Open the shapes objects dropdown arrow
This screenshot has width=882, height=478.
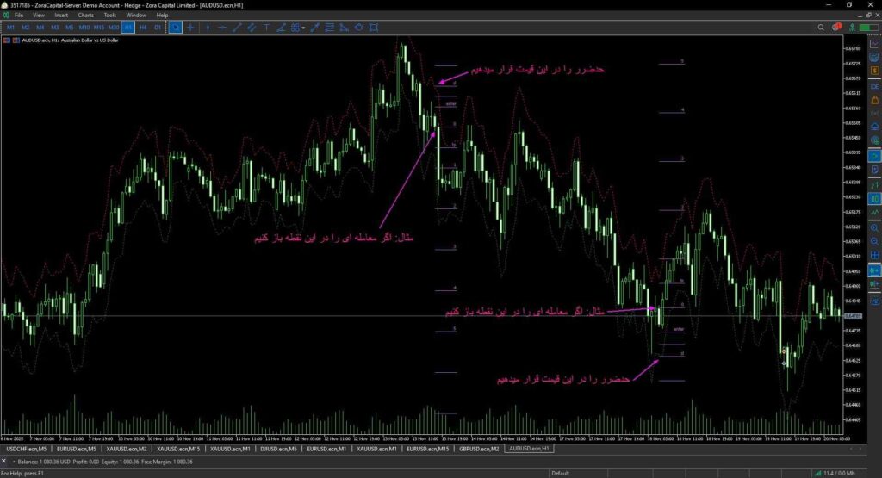click(x=303, y=28)
